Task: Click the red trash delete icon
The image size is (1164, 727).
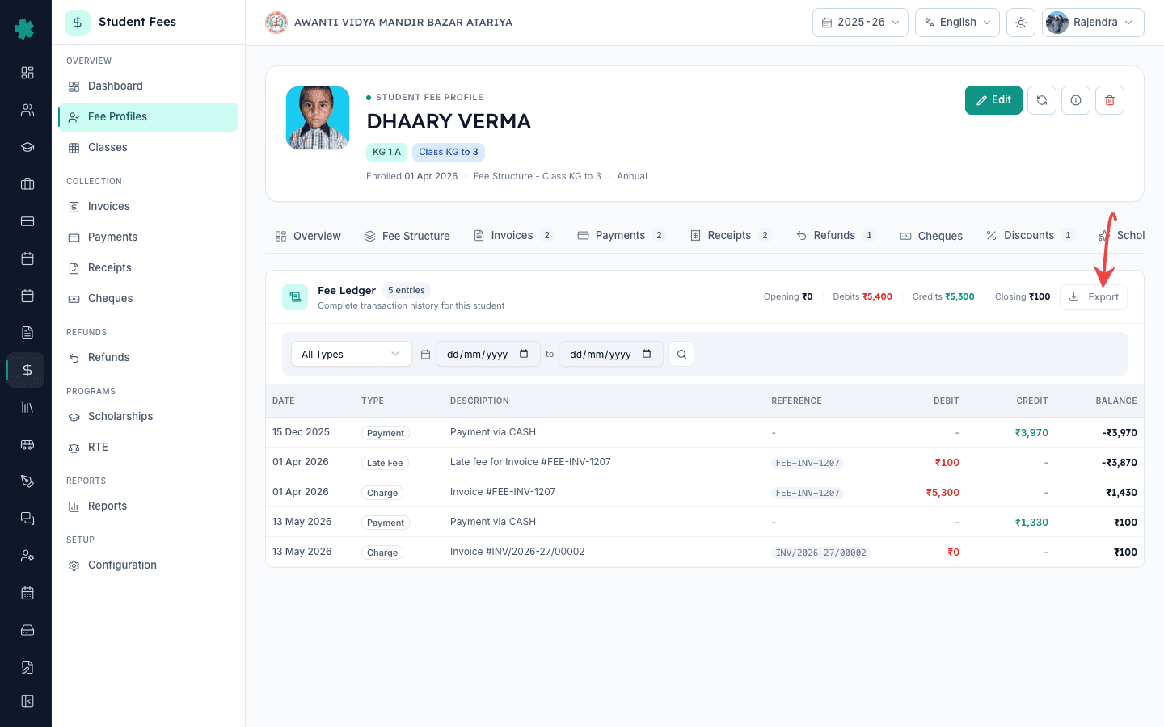Action: tap(1110, 100)
